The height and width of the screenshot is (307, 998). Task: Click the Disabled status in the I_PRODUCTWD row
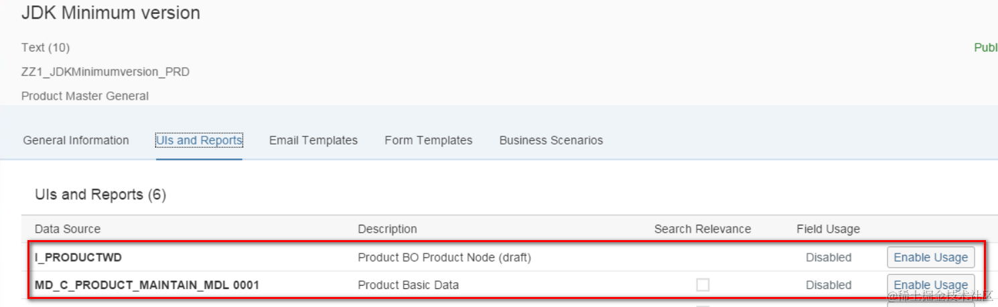coord(829,258)
